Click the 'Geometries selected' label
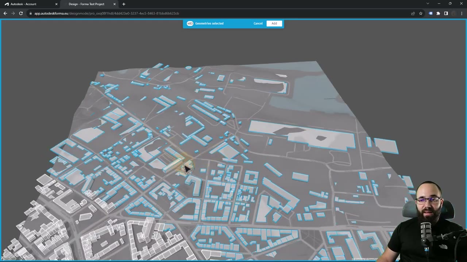This screenshot has height=262, width=467. pos(209,23)
